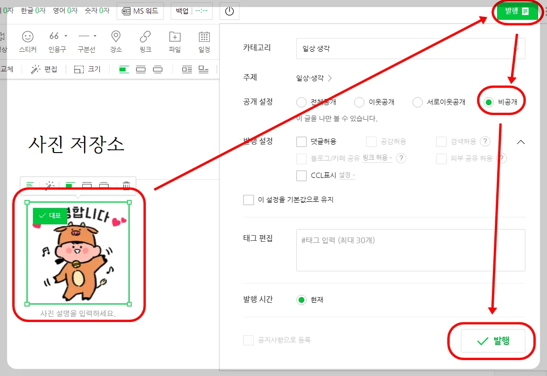Expand the 인용구 style dropdown arrow

pos(65,36)
